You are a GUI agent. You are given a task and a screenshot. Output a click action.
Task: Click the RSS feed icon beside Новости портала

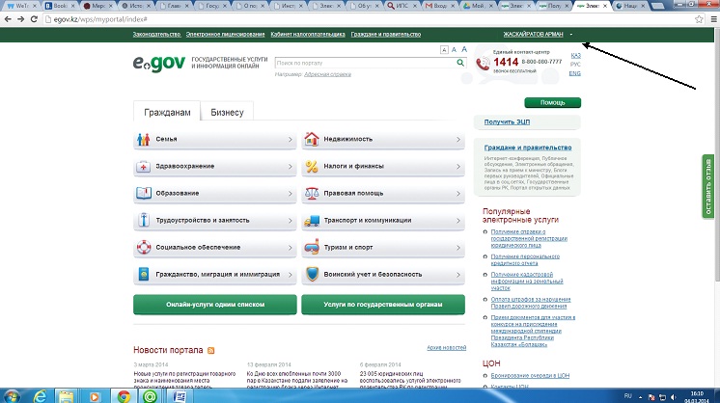210,348
